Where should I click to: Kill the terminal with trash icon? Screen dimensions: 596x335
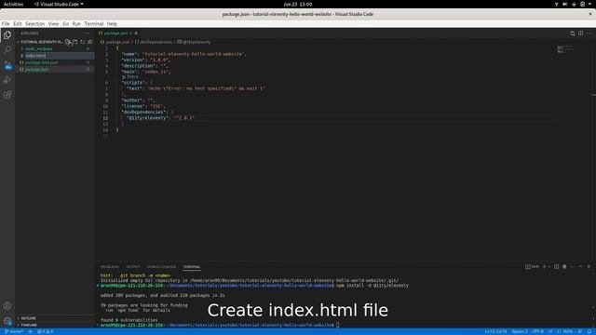click(x=564, y=267)
